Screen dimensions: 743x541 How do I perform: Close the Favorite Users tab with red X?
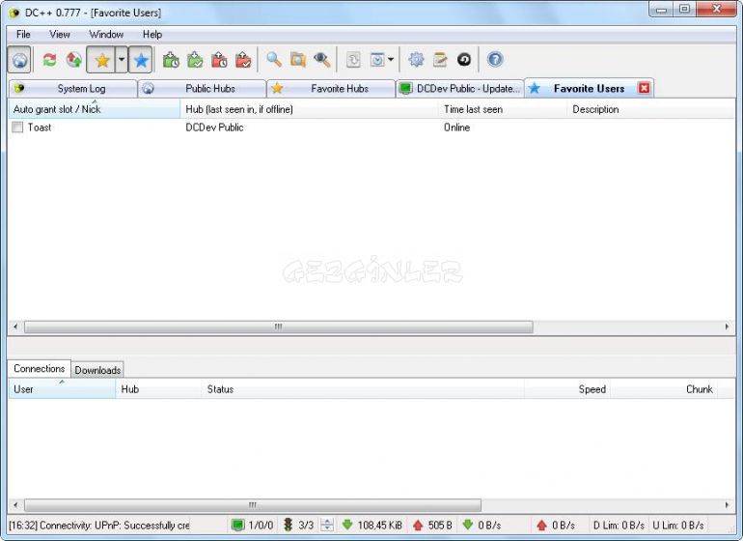pos(644,88)
